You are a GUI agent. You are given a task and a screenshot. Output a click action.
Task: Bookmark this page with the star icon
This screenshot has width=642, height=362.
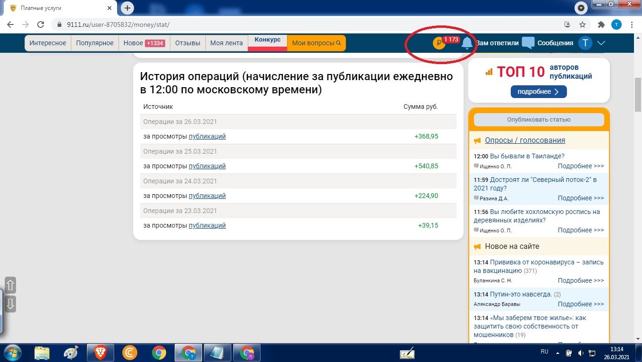coord(583,25)
